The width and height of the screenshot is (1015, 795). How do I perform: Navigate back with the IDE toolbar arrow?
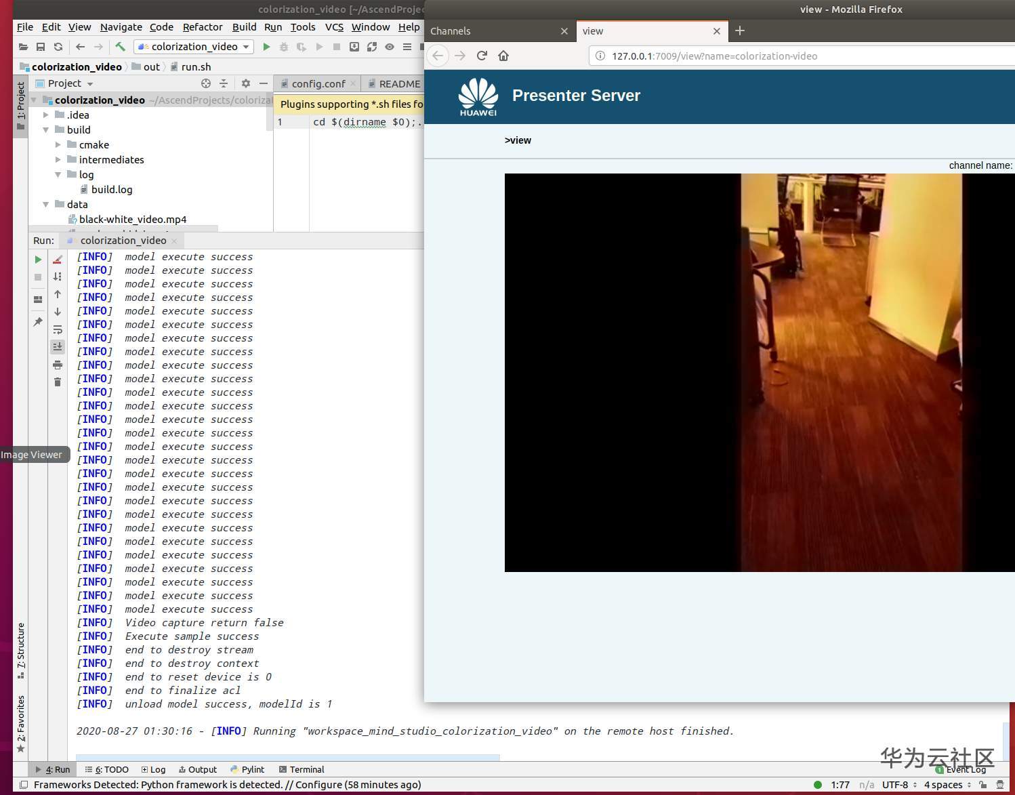[x=81, y=47]
